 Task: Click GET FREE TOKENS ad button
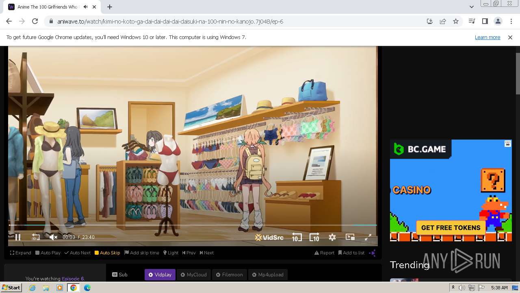451,227
